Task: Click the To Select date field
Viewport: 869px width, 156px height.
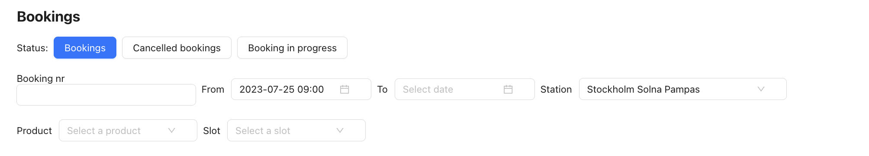Action: [464, 89]
